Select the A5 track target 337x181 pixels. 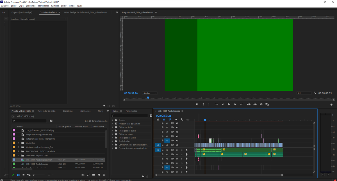167,168
